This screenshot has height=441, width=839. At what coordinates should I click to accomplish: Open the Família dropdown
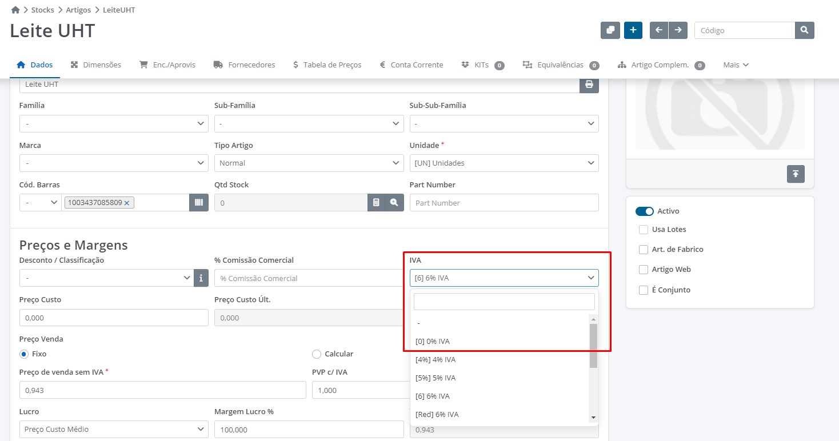pos(113,123)
